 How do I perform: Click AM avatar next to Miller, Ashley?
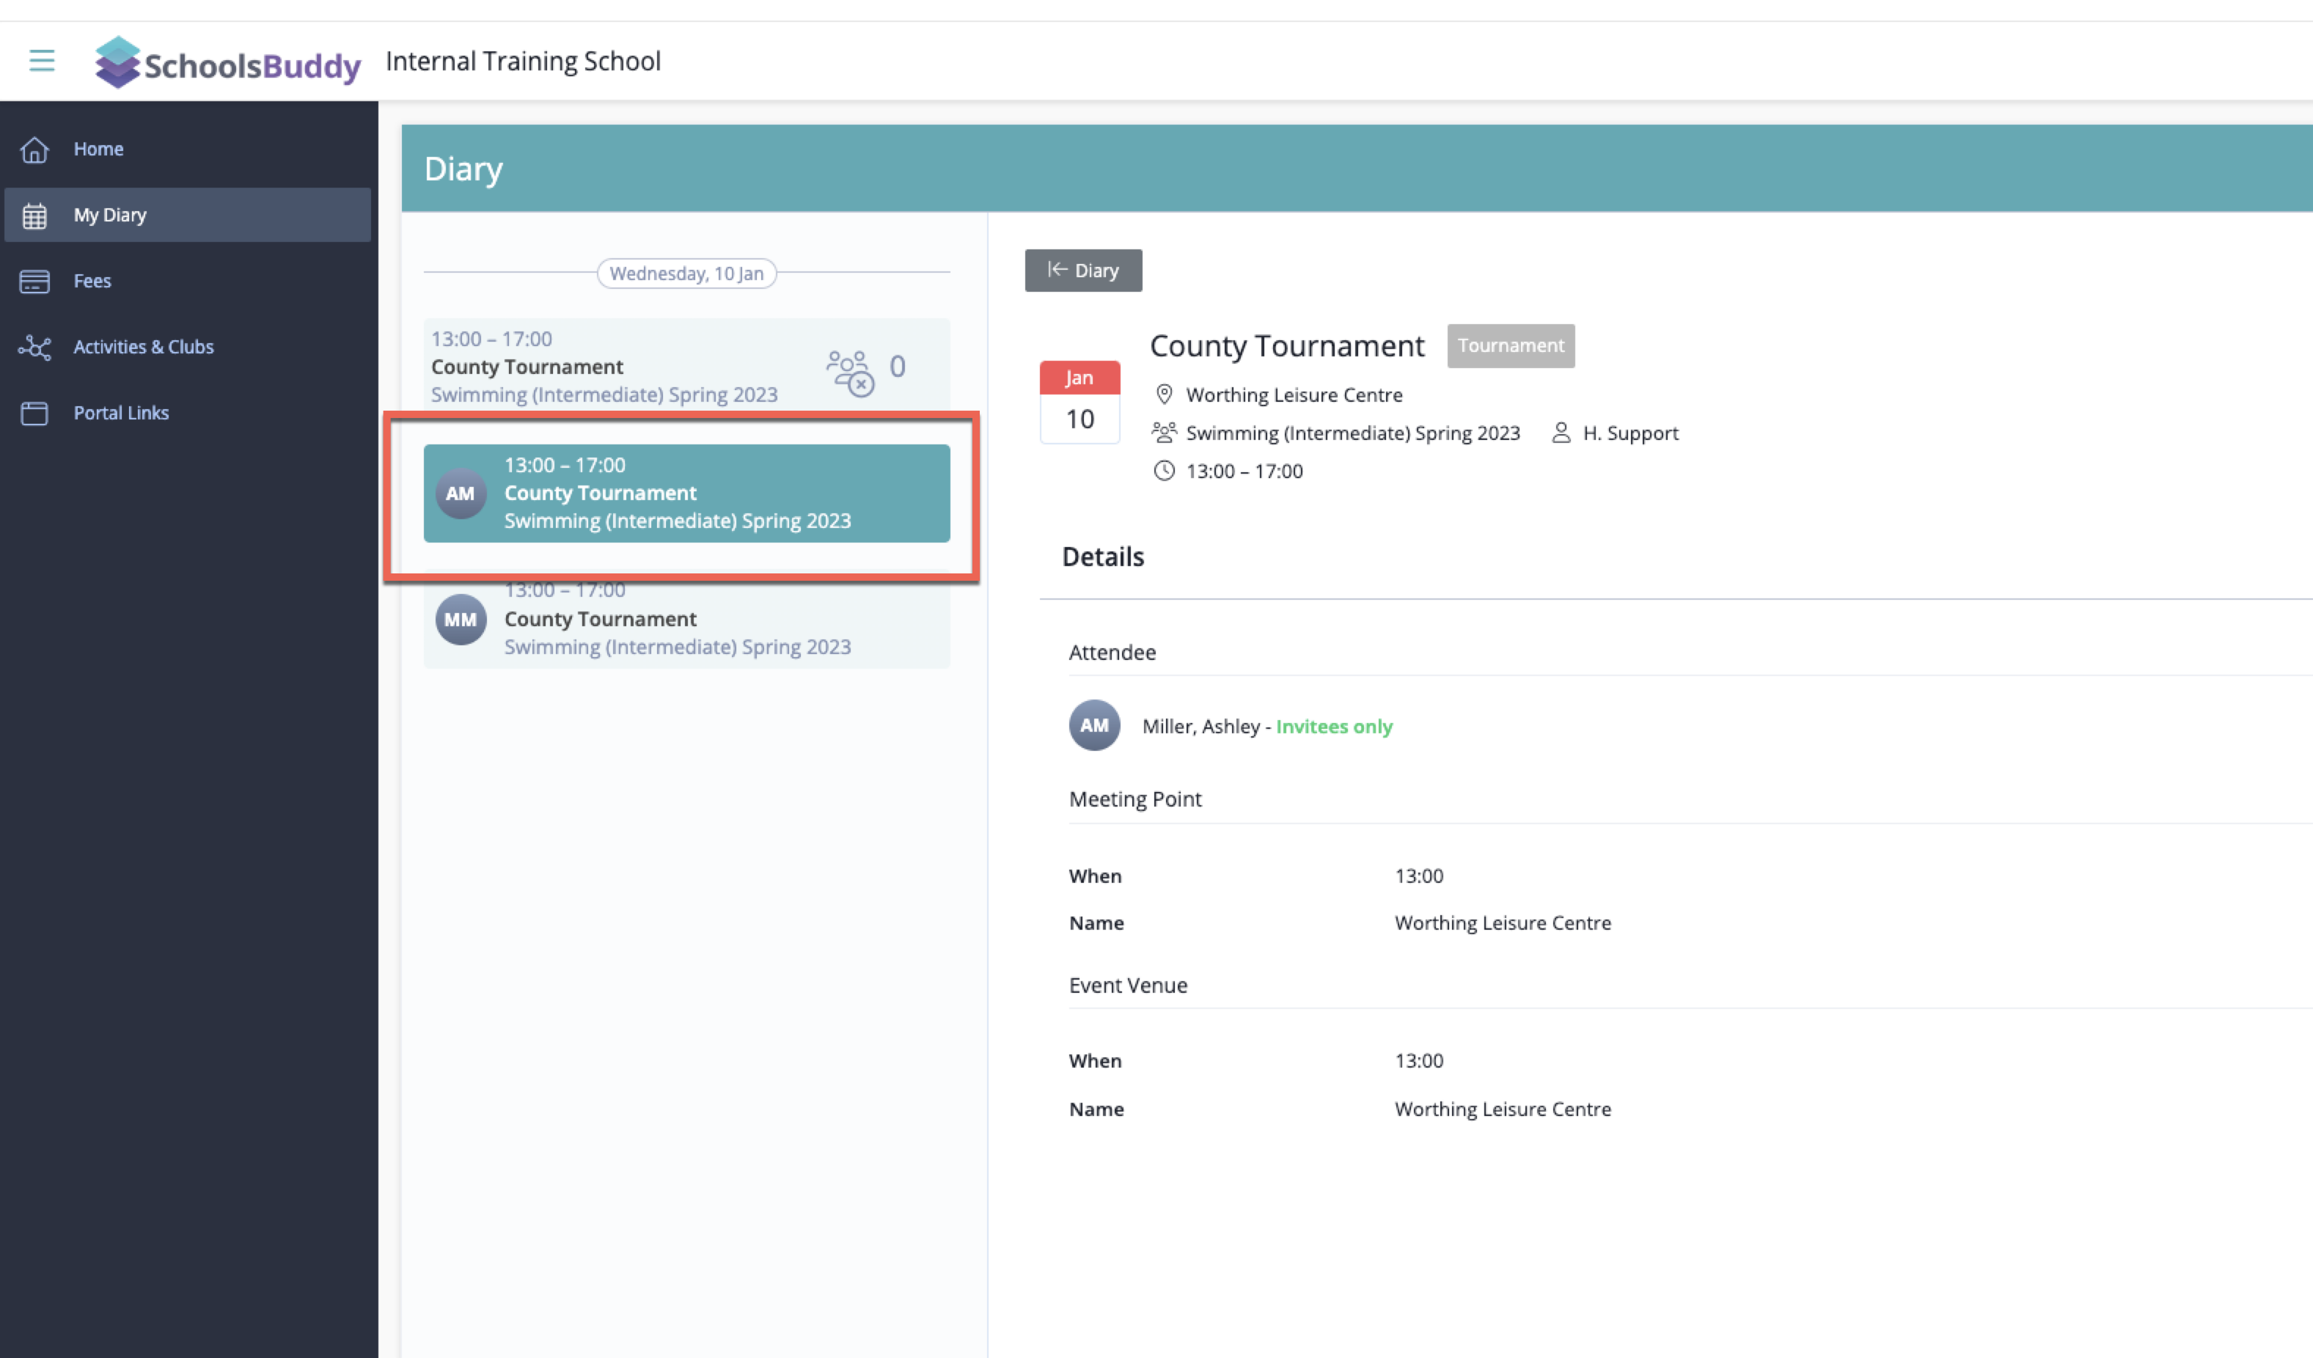coord(1094,726)
